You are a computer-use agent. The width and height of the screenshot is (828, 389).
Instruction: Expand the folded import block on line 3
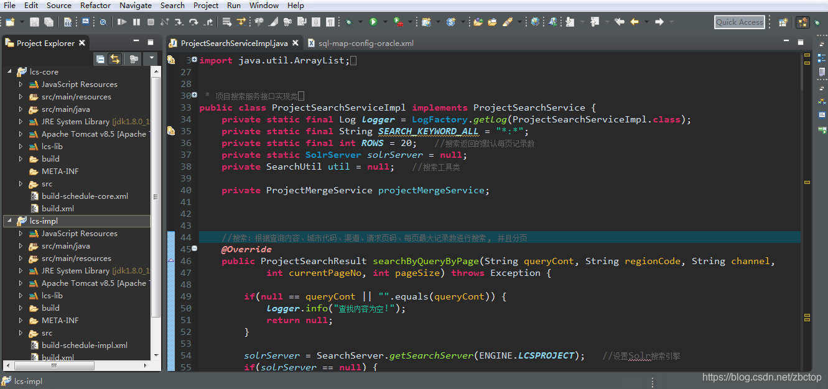[x=195, y=60]
